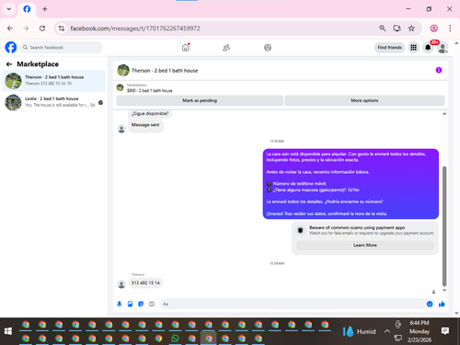Open conversation info purple icon
This screenshot has height=345, width=460.
click(x=439, y=70)
